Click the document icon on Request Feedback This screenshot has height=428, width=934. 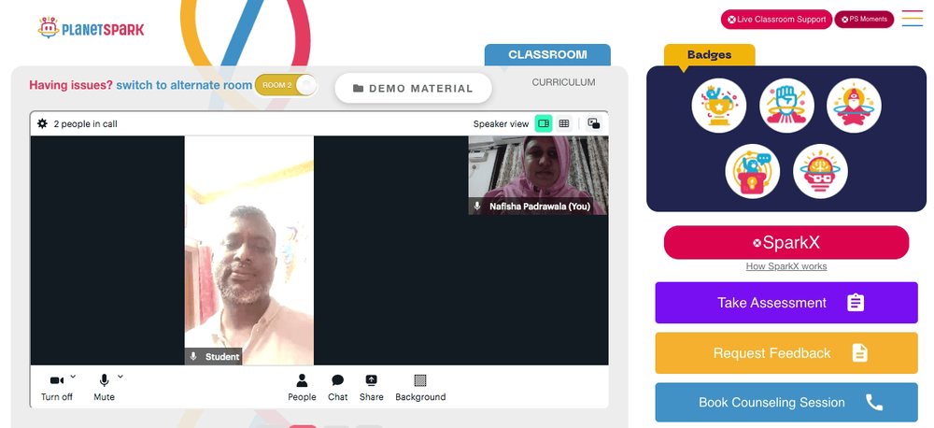859,353
